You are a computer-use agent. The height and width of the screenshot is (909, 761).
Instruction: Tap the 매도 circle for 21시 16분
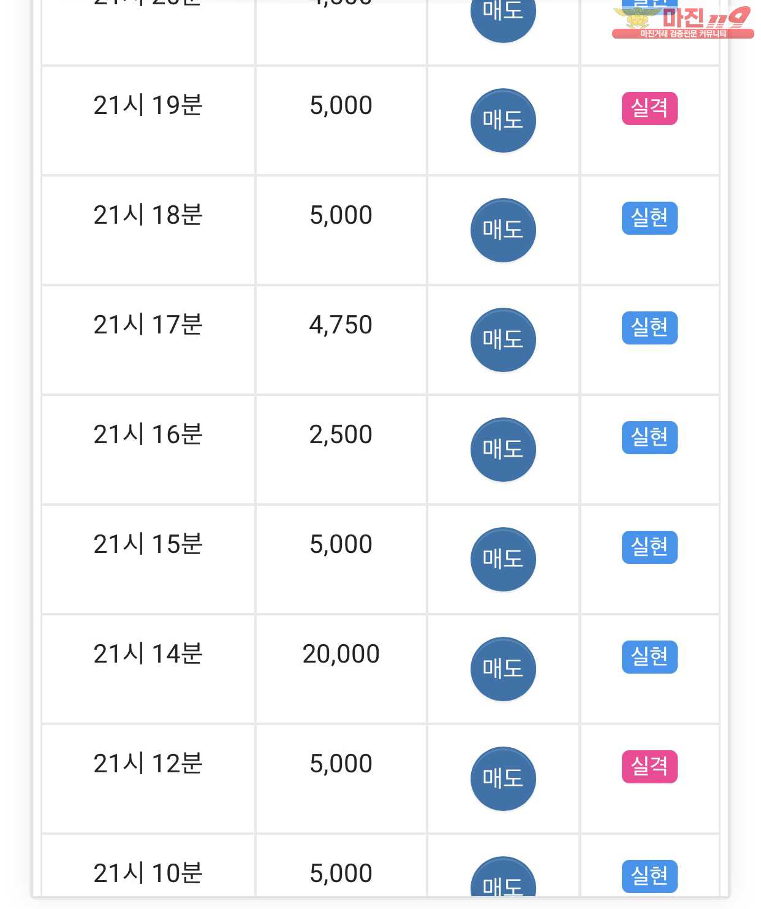point(503,450)
